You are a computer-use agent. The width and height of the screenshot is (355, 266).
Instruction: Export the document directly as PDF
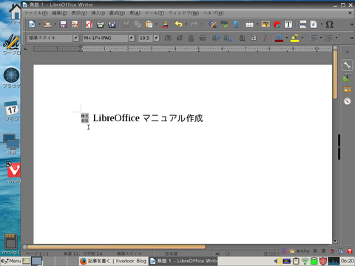pyautogui.click(x=89, y=24)
